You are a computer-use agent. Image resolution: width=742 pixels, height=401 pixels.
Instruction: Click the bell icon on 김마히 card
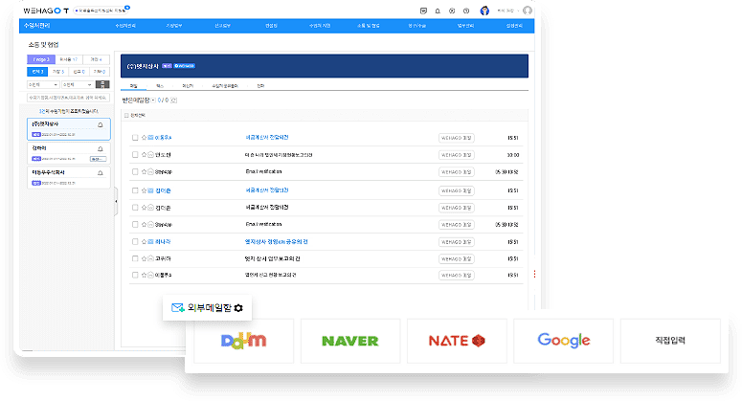click(x=101, y=148)
